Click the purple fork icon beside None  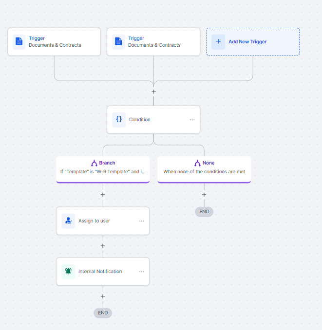click(197, 163)
